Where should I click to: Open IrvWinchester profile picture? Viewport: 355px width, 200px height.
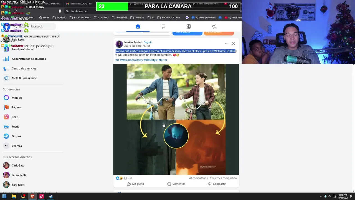pyautogui.click(x=119, y=44)
